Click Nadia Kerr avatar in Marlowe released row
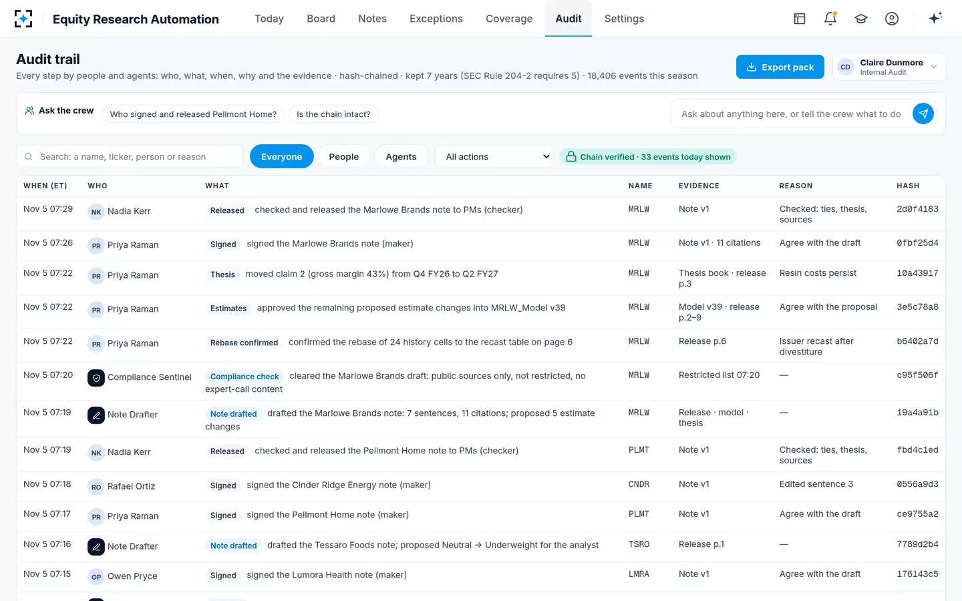Viewport: 962px width, 601px height. pyautogui.click(x=96, y=212)
